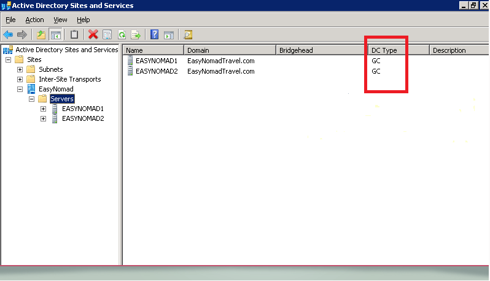490x281 pixels.
Task: Expand the Subnets node
Action: point(20,69)
